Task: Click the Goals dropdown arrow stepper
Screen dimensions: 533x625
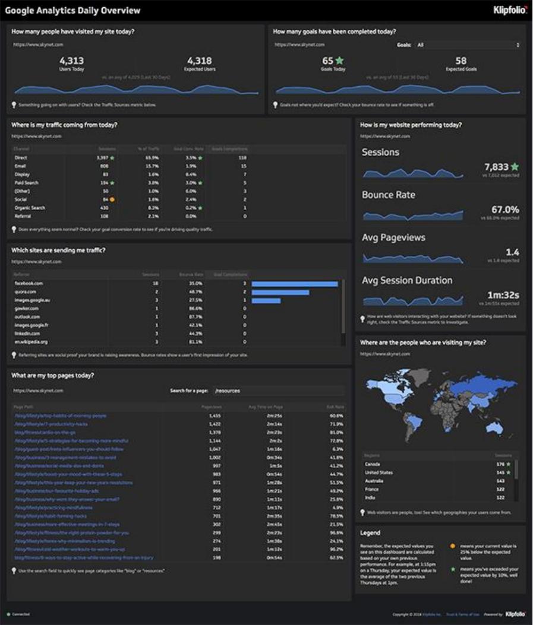Action: coord(518,45)
